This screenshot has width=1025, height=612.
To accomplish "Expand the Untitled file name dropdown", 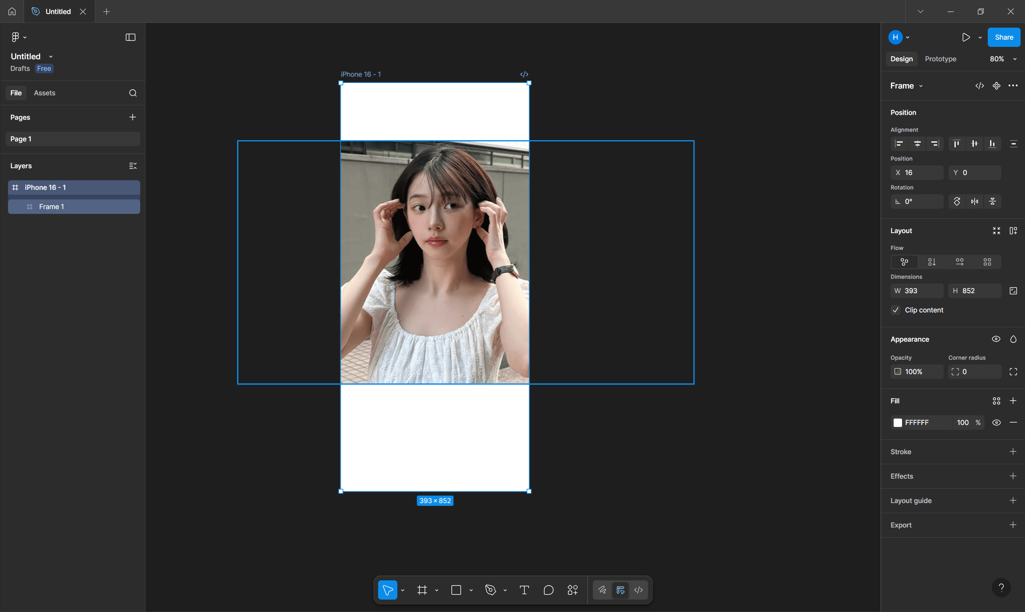I will [51, 56].
